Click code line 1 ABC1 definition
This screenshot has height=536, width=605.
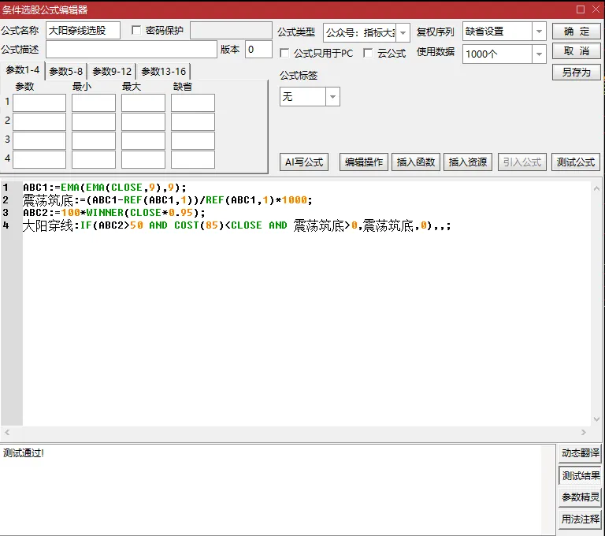pyautogui.click(x=105, y=188)
